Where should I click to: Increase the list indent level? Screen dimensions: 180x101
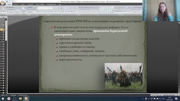[74, 8]
